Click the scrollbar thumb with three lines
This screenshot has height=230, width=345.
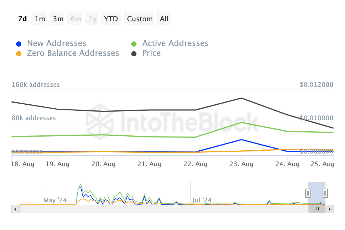click(317, 209)
